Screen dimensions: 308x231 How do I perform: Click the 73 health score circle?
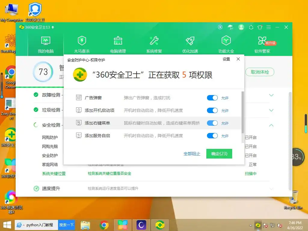[x=43, y=72]
